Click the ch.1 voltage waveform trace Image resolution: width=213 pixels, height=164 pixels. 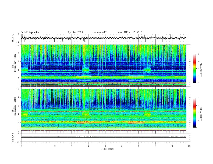point(104,38)
